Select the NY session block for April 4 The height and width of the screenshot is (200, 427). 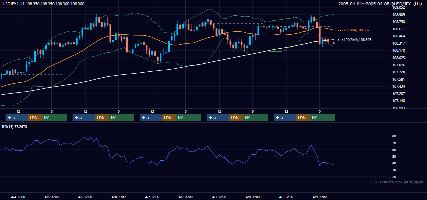click(54, 118)
